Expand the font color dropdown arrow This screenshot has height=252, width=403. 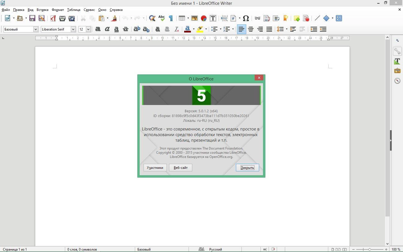click(194, 29)
